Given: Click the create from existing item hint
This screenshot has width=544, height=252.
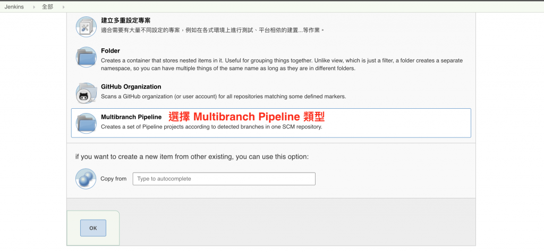Looking at the screenshot, I should (x=192, y=157).
